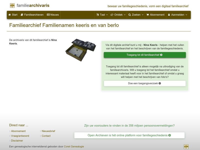Screen dimensions: 200x150
Task: Click Doe een toegangsverzoek button
Action: coord(145,83)
